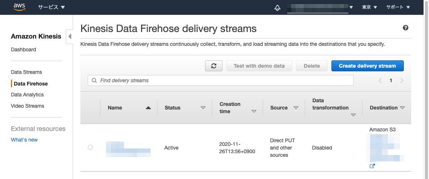Open the help question mark icon
This screenshot has height=179, width=429.
tap(405, 28)
